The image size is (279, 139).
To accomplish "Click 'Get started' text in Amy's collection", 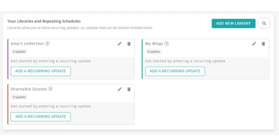I will pos(51,61).
